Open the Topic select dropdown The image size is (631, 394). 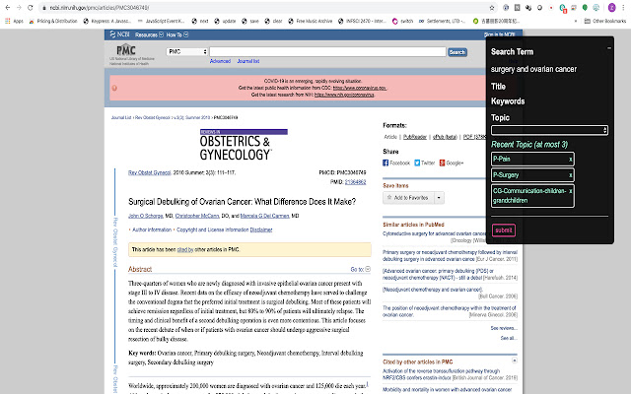click(549, 130)
